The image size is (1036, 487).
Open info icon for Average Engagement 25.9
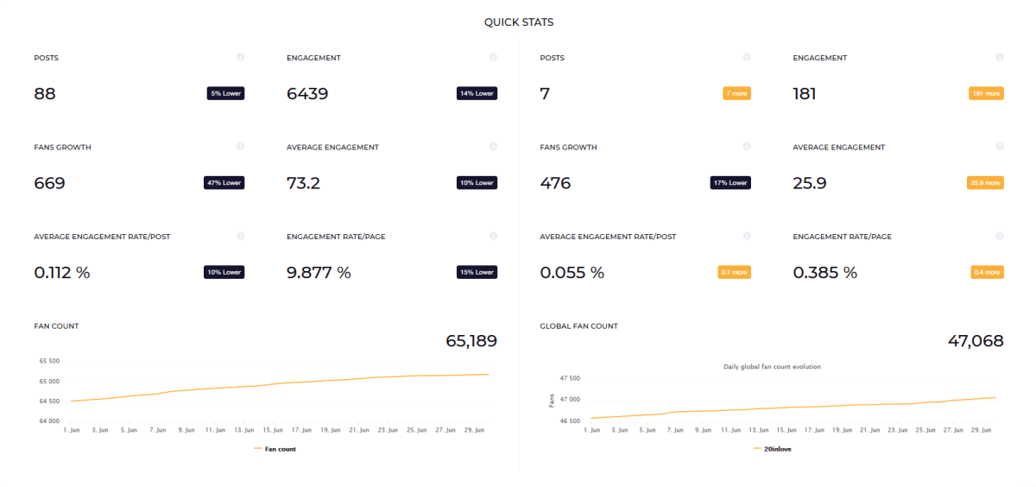click(x=1000, y=147)
